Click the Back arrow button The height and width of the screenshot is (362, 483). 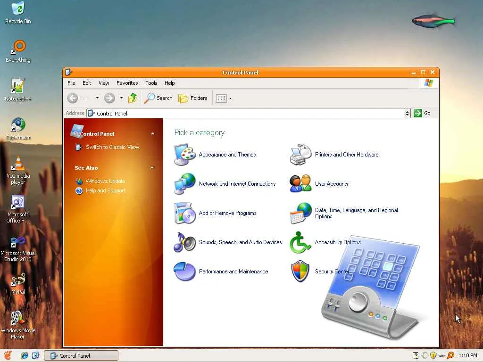pos(73,98)
